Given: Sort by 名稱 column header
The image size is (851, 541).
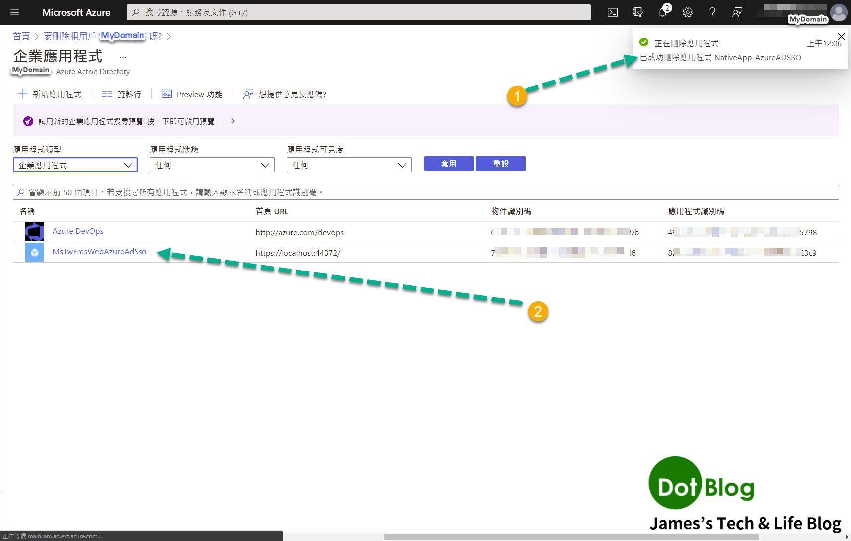Looking at the screenshot, I should (27, 211).
